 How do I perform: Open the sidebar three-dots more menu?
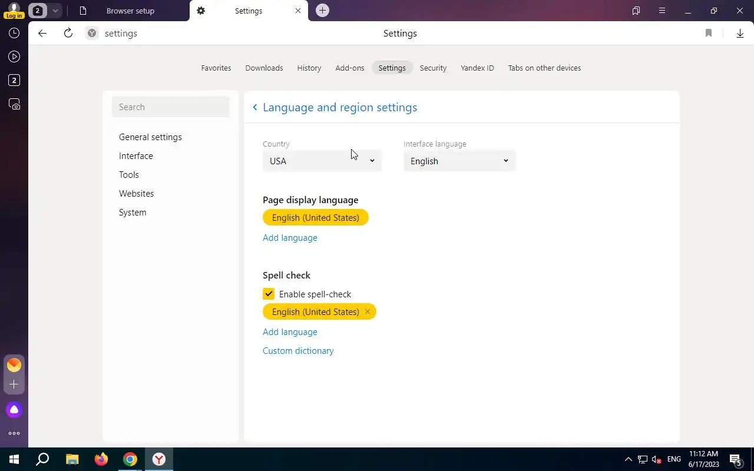pyautogui.click(x=14, y=433)
